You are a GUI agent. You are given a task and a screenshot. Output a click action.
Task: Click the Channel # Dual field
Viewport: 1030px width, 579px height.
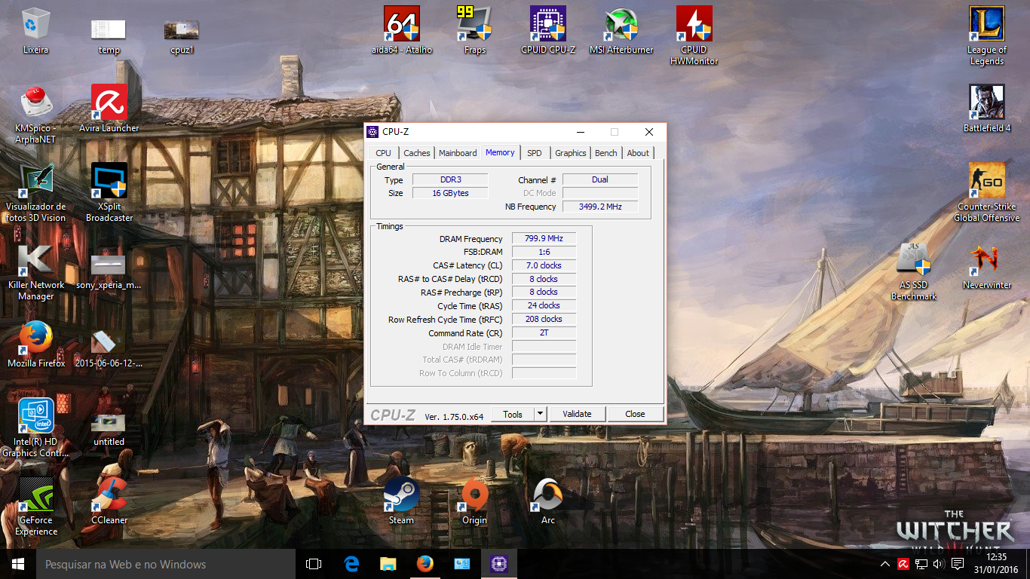tap(600, 179)
